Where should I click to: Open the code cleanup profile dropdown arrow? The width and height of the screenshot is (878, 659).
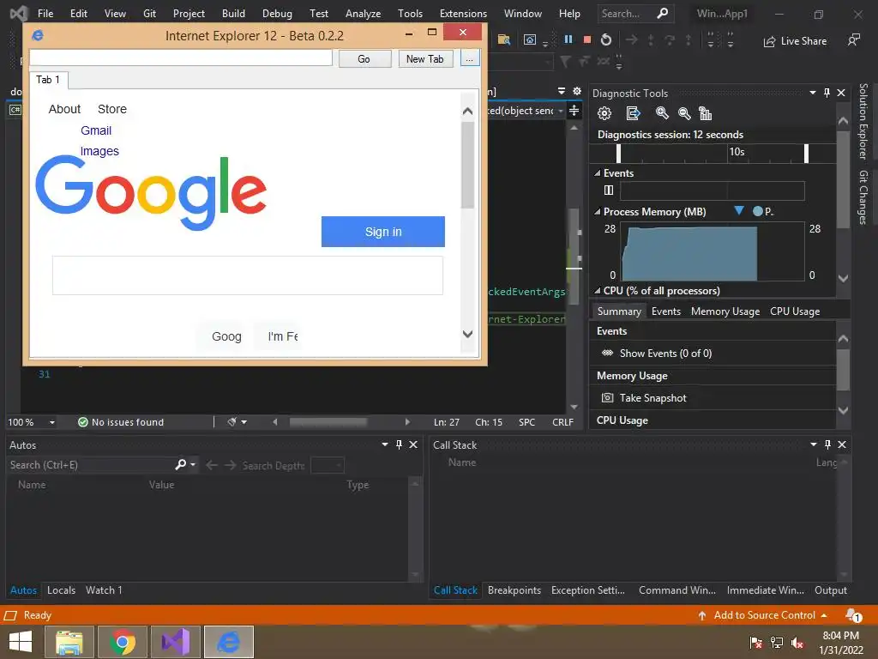tap(244, 422)
